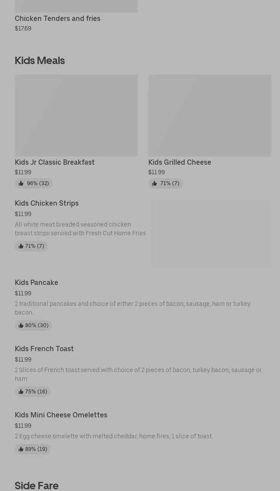The height and width of the screenshot is (491, 280).
Task: Click thumbs-up icon under Kids Chicken Strips
Action: (x=21, y=246)
